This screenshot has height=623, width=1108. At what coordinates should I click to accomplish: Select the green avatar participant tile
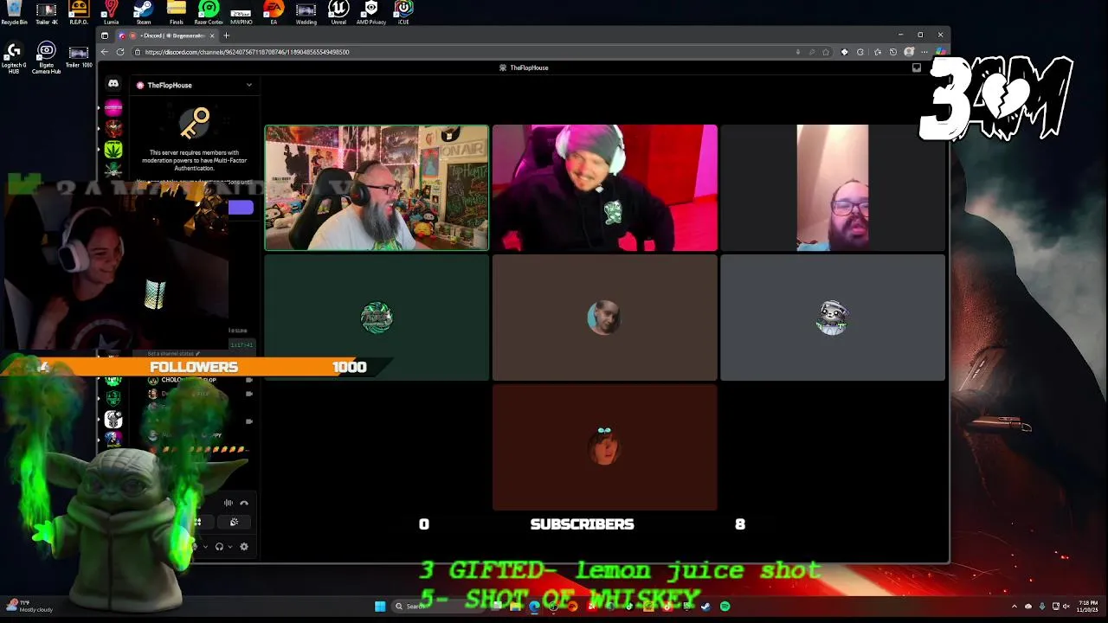[x=377, y=318]
